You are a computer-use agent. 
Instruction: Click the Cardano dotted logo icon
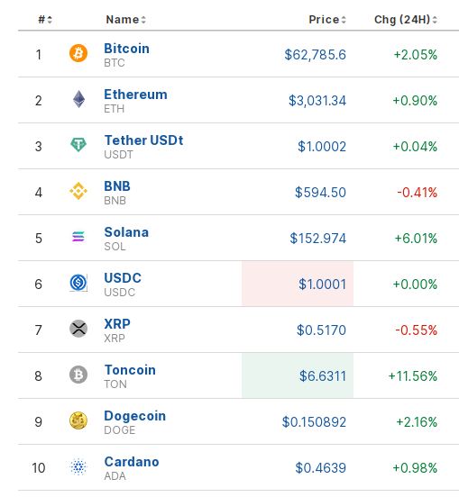78,466
